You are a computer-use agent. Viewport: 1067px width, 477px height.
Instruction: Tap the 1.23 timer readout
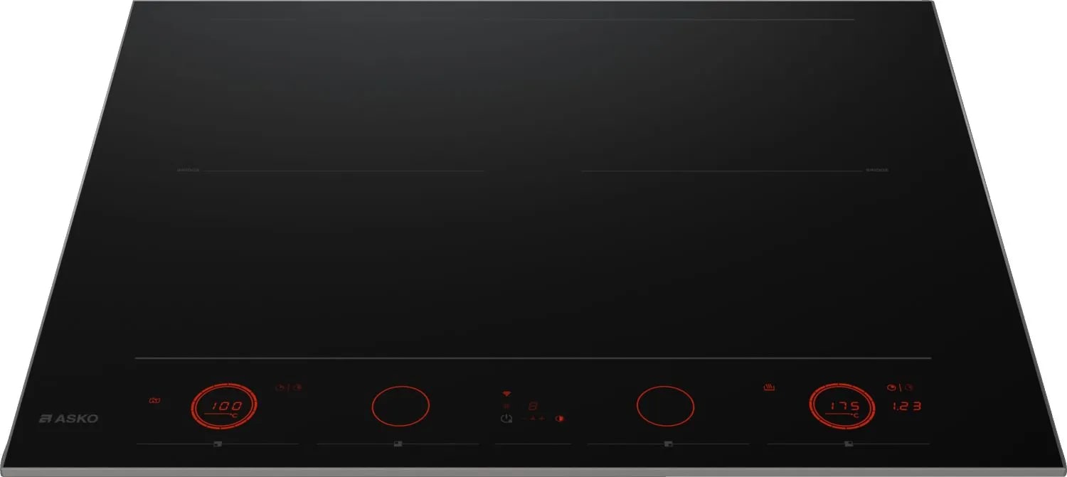[908, 407]
